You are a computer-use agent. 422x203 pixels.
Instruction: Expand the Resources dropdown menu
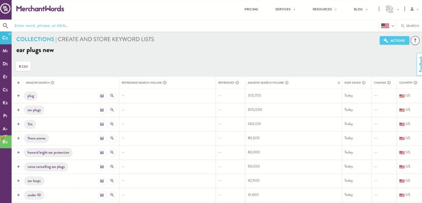325,9
